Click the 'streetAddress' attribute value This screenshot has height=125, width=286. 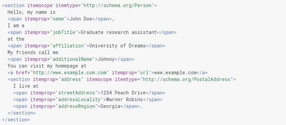coord(77,93)
